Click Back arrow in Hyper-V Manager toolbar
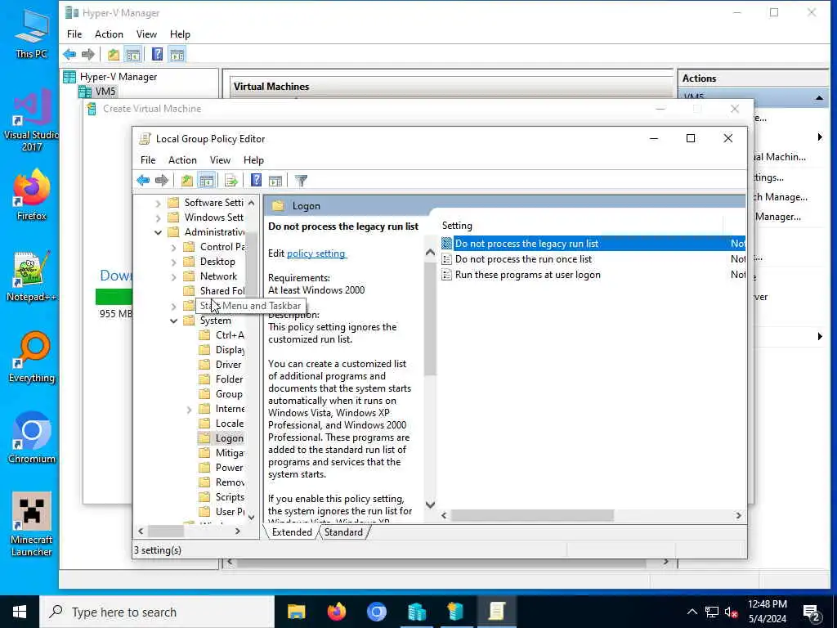The image size is (837, 628). click(x=69, y=54)
